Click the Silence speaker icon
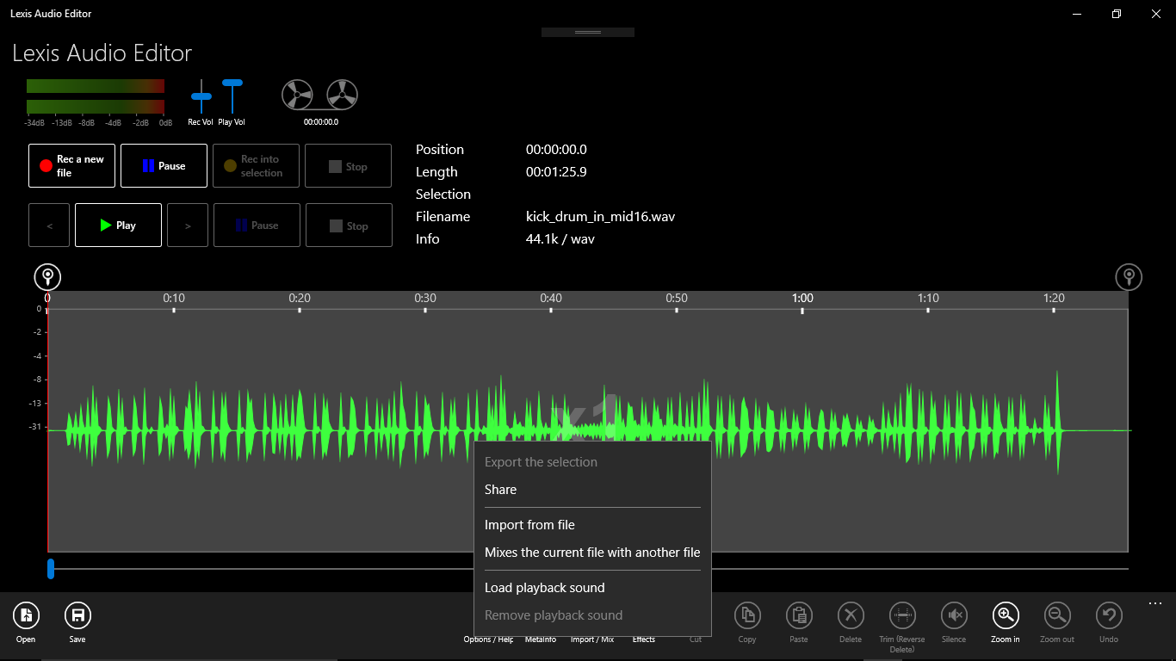The height and width of the screenshot is (661, 1176). click(954, 615)
